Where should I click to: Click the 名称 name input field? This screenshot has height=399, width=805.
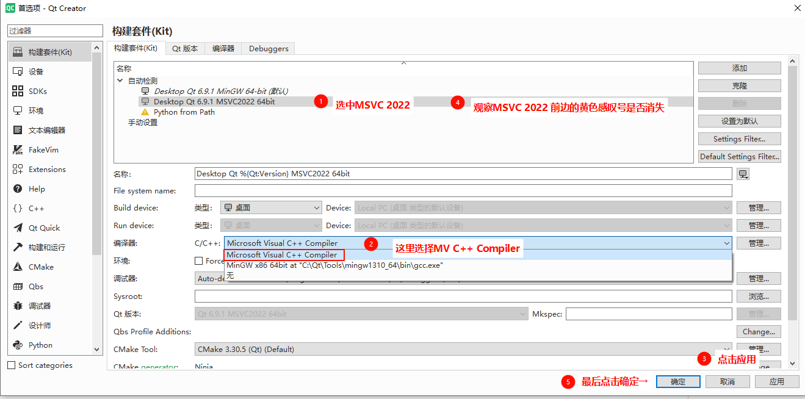pyautogui.click(x=463, y=174)
